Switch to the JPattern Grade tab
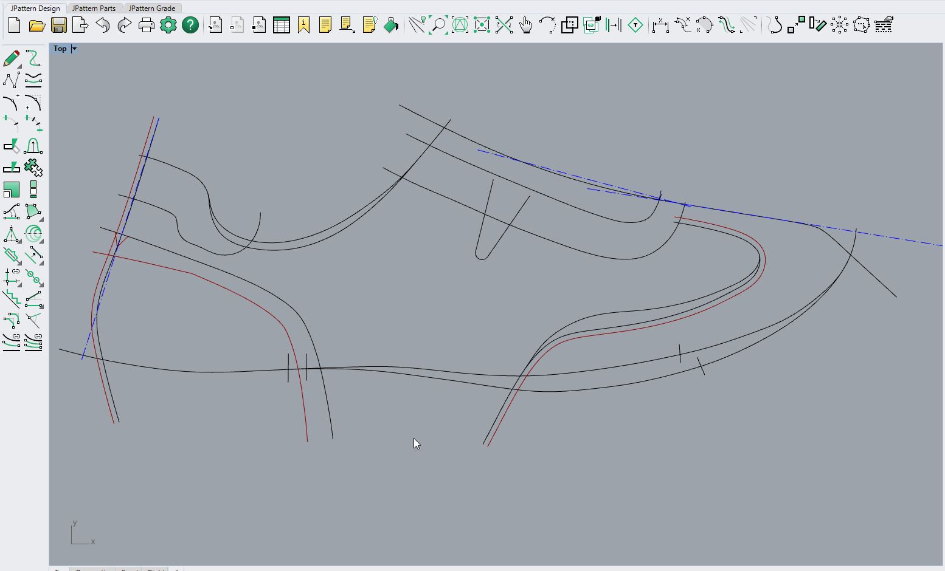Image resolution: width=945 pixels, height=571 pixels. click(152, 9)
